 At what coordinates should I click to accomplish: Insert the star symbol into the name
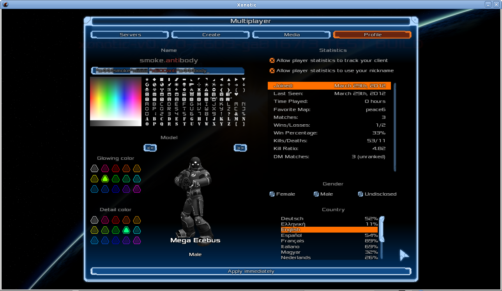(x=147, y=79)
